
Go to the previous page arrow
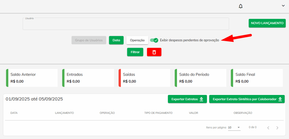click(x=268, y=128)
